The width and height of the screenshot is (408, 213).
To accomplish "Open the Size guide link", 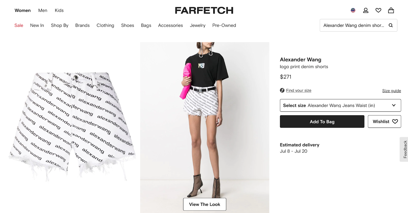I will click(391, 91).
